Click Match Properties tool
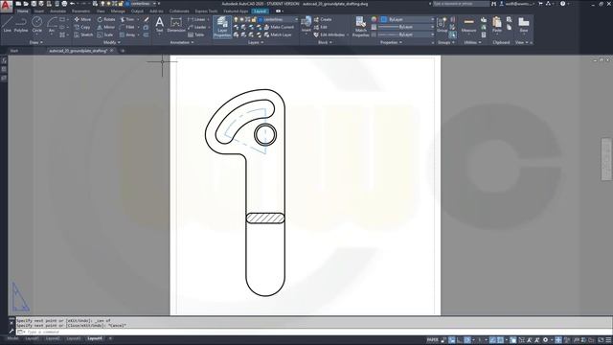 [x=360, y=27]
